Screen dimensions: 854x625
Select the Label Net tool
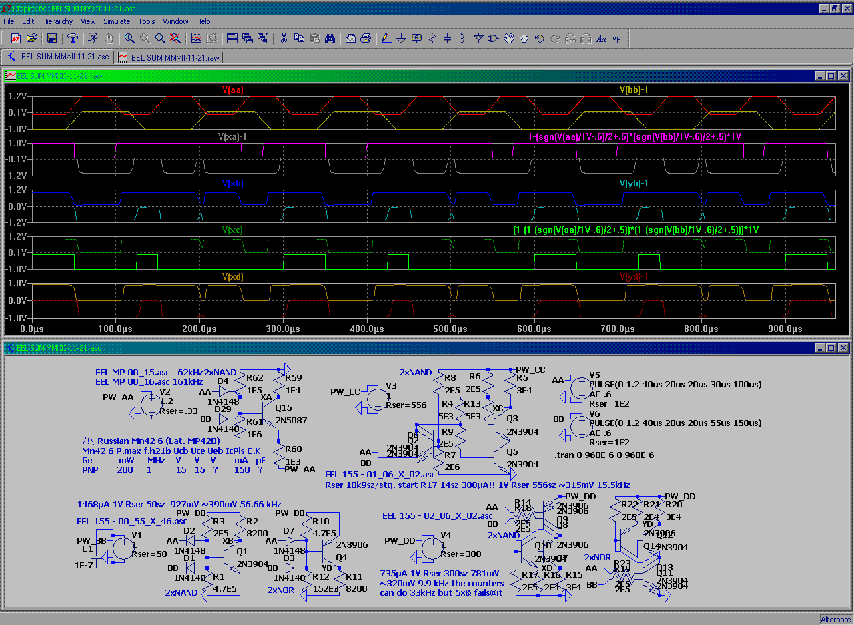coord(416,38)
